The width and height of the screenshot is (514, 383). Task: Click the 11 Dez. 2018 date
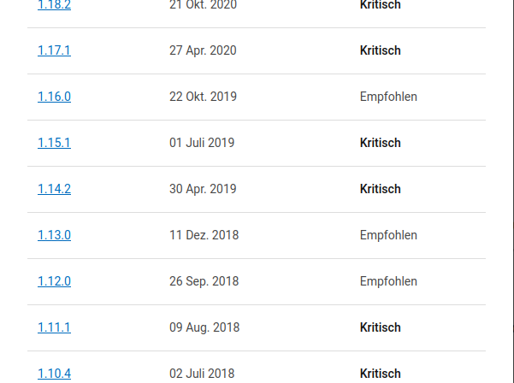point(204,235)
